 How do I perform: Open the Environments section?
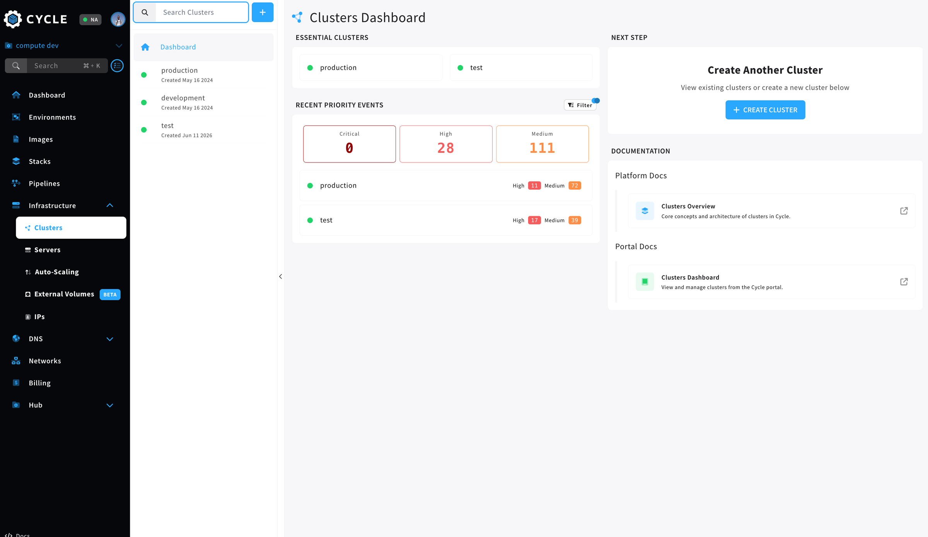52,117
